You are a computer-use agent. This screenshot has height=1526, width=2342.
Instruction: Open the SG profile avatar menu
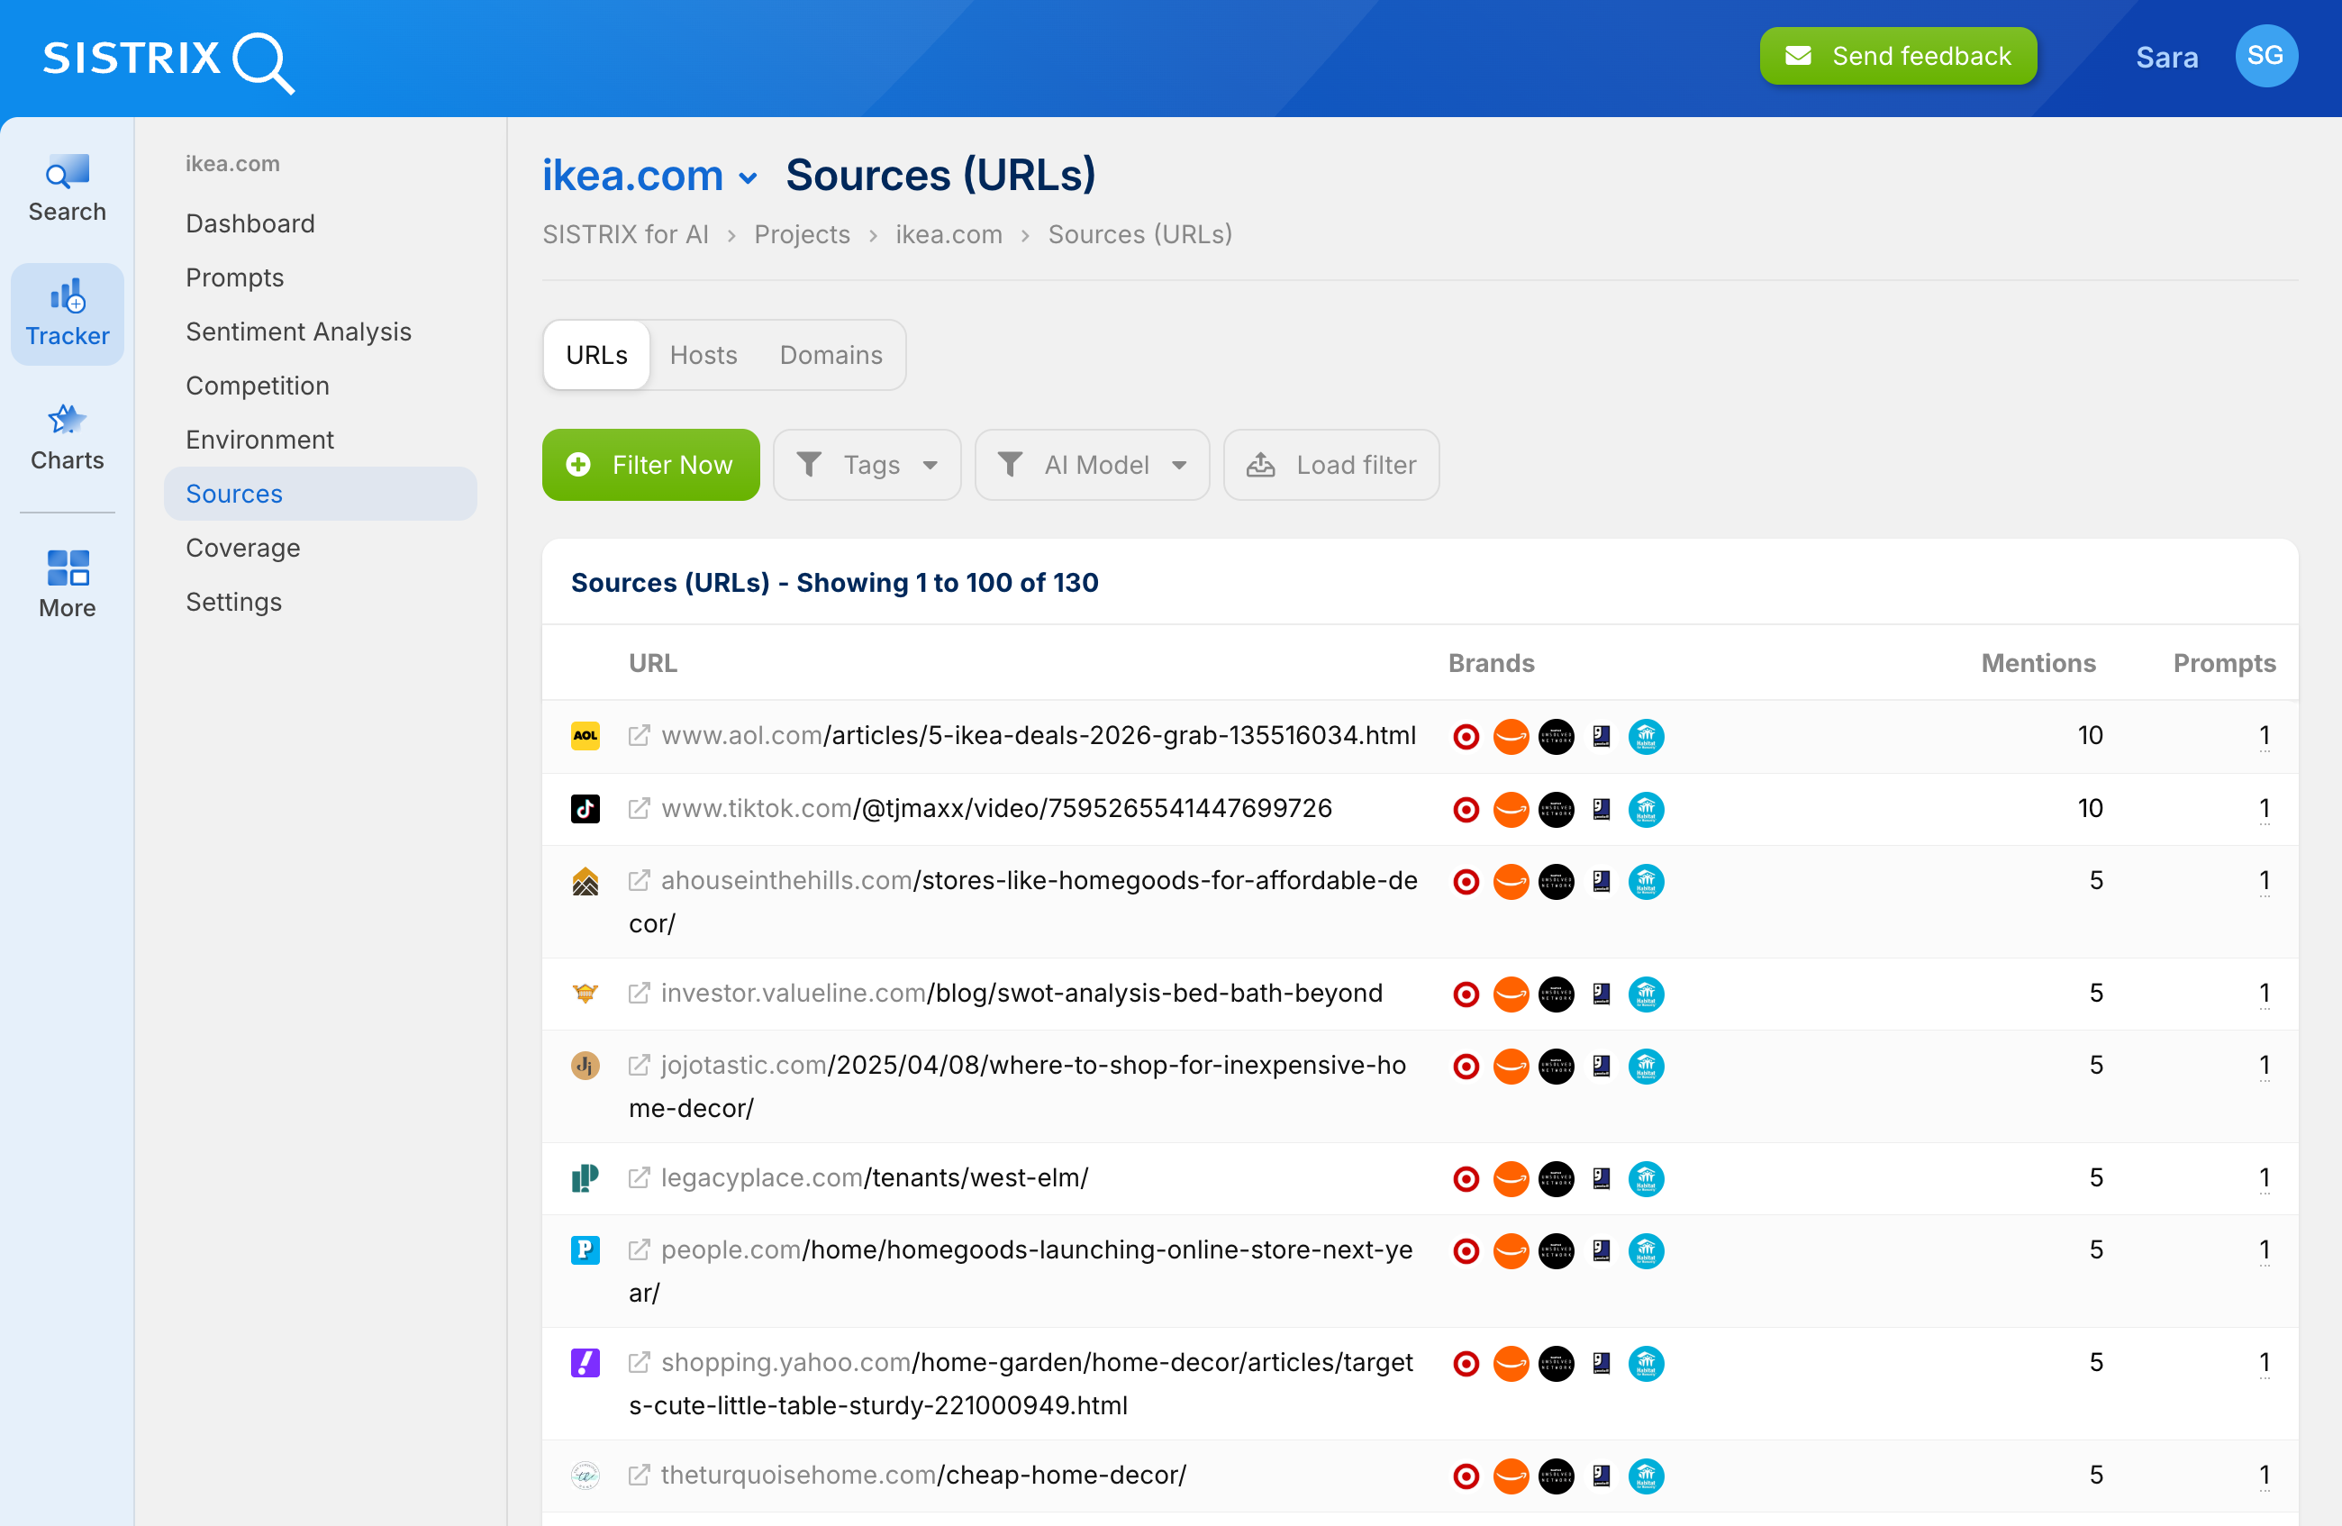pos(2266,56)
